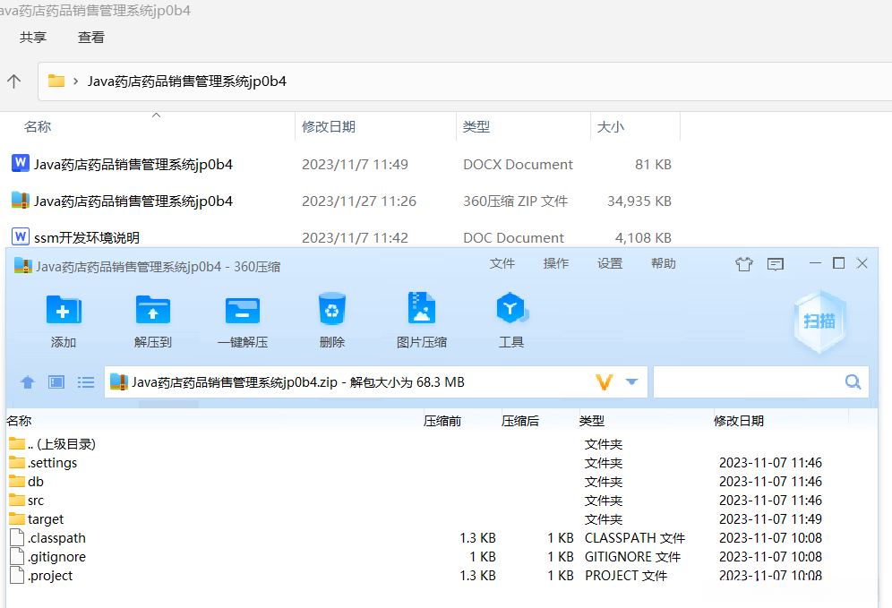
Task: Open the feedback message icon in title bar
Action: tap(776, 264)
